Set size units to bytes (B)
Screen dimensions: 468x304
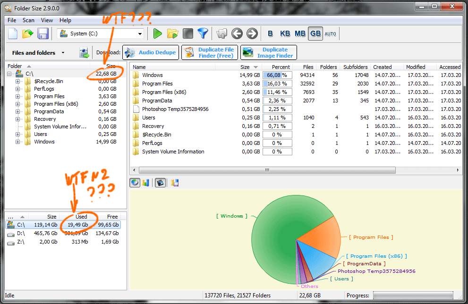tap(271, 34)
